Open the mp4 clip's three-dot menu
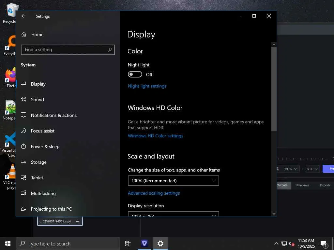The width and height of the screenshot is (334, 250). click(x=78, y=221)
